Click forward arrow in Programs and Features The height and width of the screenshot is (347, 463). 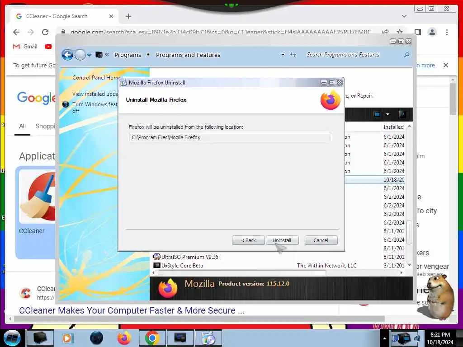pyautogui.click(x=80, y=55)
